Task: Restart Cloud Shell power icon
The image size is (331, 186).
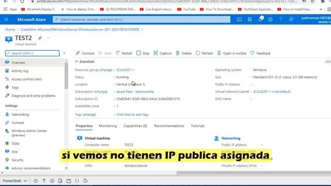Action: (x=36, y=181)
